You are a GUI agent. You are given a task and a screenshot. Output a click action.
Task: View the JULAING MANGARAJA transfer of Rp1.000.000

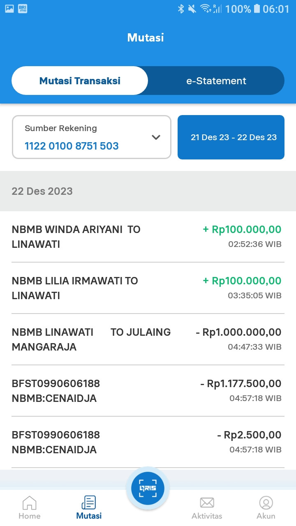point(148,339)
